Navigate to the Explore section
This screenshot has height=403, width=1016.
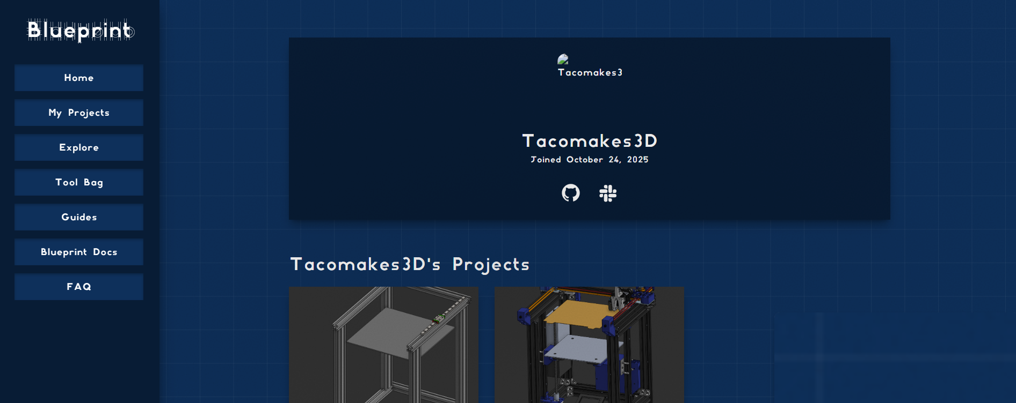point(79,147)
